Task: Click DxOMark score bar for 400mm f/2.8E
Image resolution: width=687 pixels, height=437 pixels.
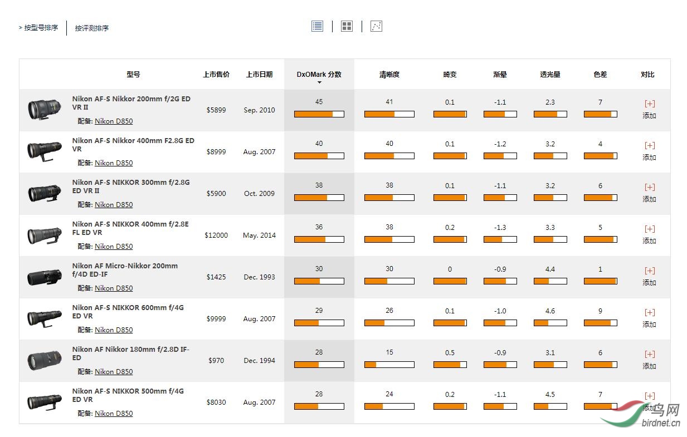Action: click(x=319, y=239)
